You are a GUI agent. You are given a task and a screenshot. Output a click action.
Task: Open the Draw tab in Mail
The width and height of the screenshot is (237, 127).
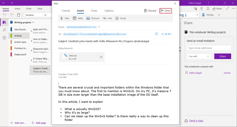pyautogui.click(x=94, y=11)
